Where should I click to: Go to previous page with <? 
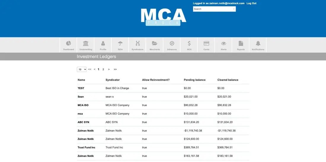(x=95, y=69)
